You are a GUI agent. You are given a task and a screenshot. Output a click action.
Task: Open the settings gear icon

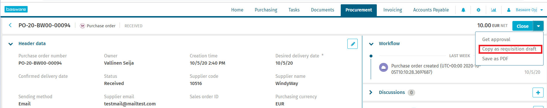pos(478,10)
